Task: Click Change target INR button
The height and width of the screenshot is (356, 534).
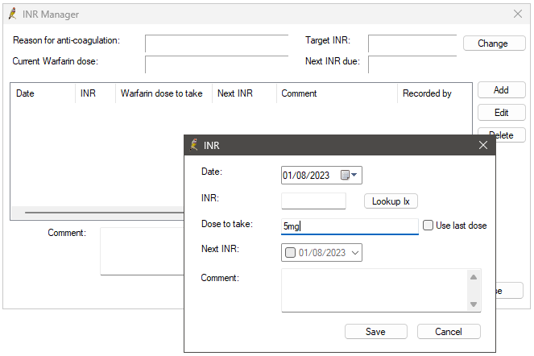Action: (x=494, y=43)
